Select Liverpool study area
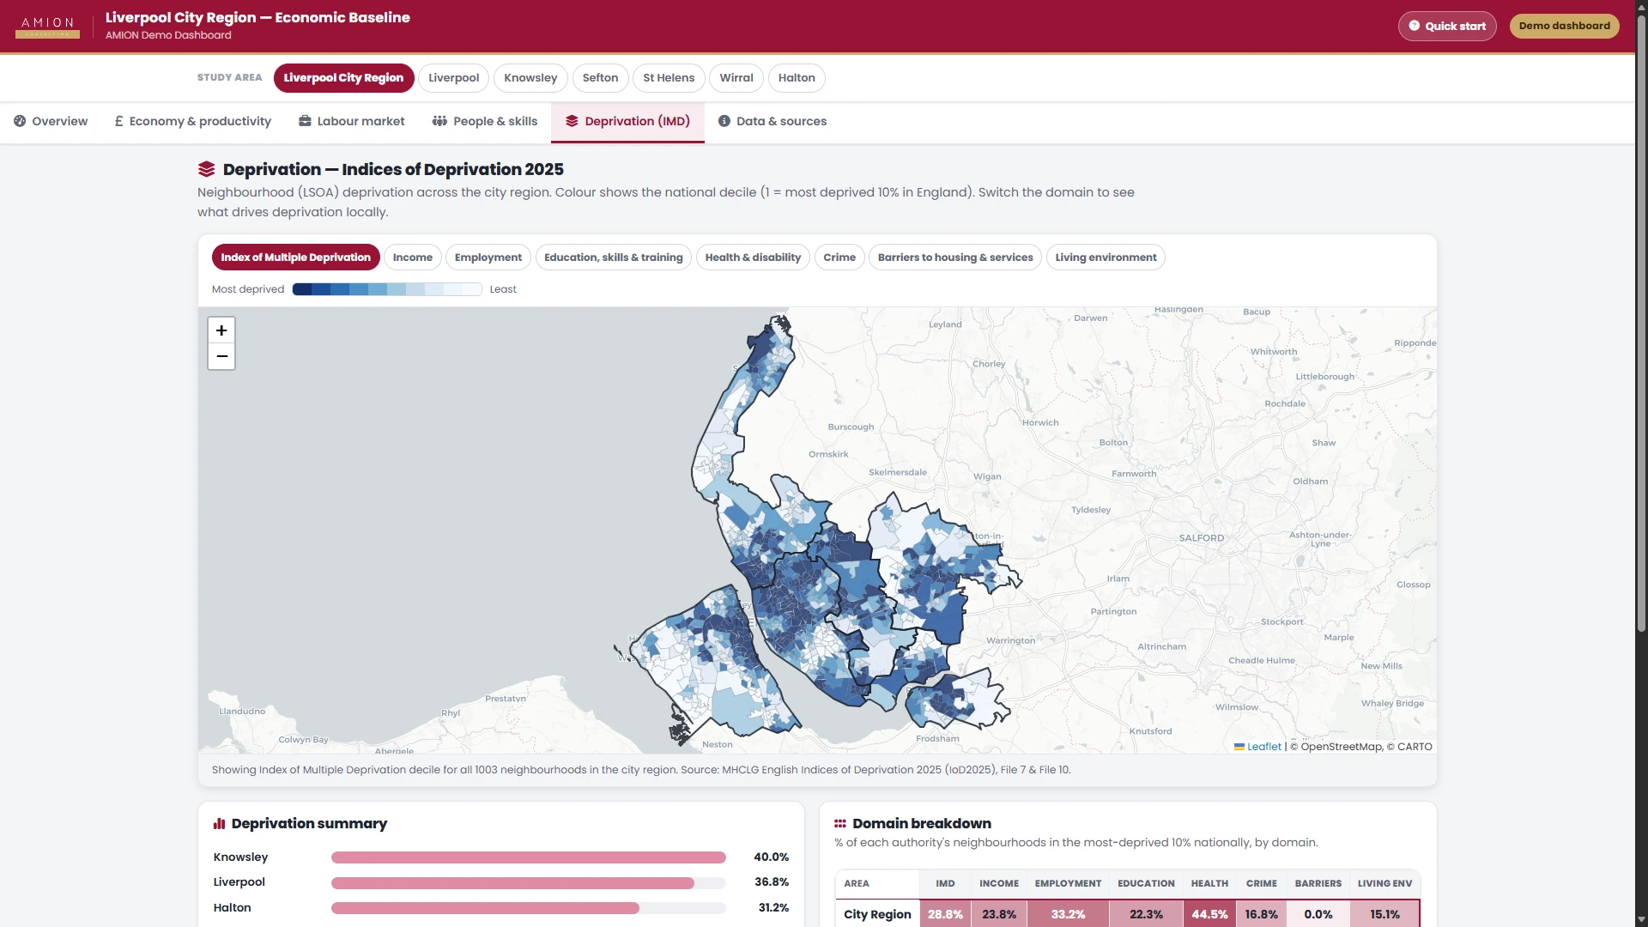The image size is (1648, 927). (454, 78)
